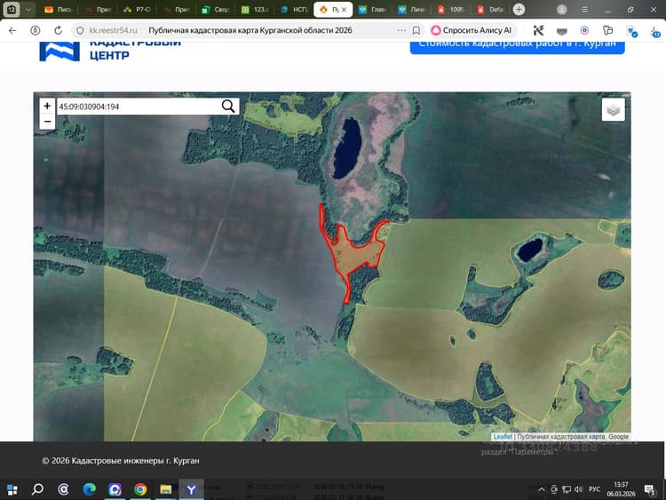Zoom out the map with minus button
This screenshot has height=500, width=666.
[47, 122]
